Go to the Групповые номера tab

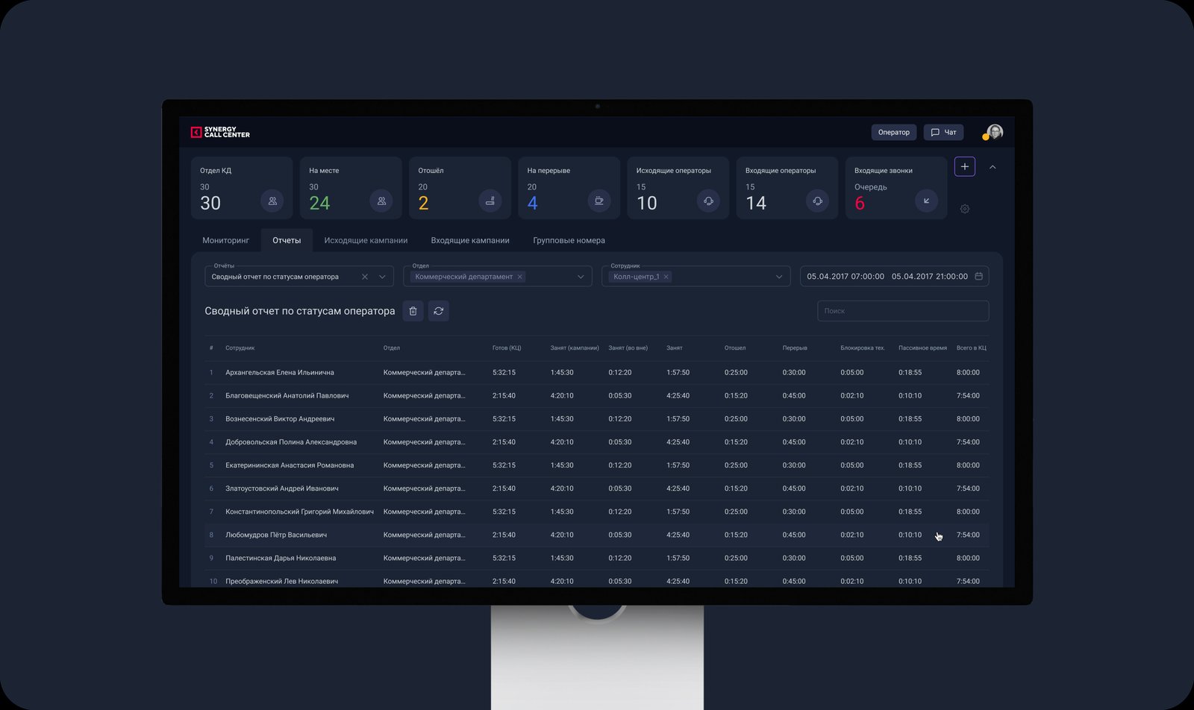(x=569, y=240)
